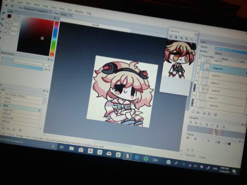247x185 pixels.
Task: Launch Microsoft Edge from the taskbar
Action: (x=137, y=158)
